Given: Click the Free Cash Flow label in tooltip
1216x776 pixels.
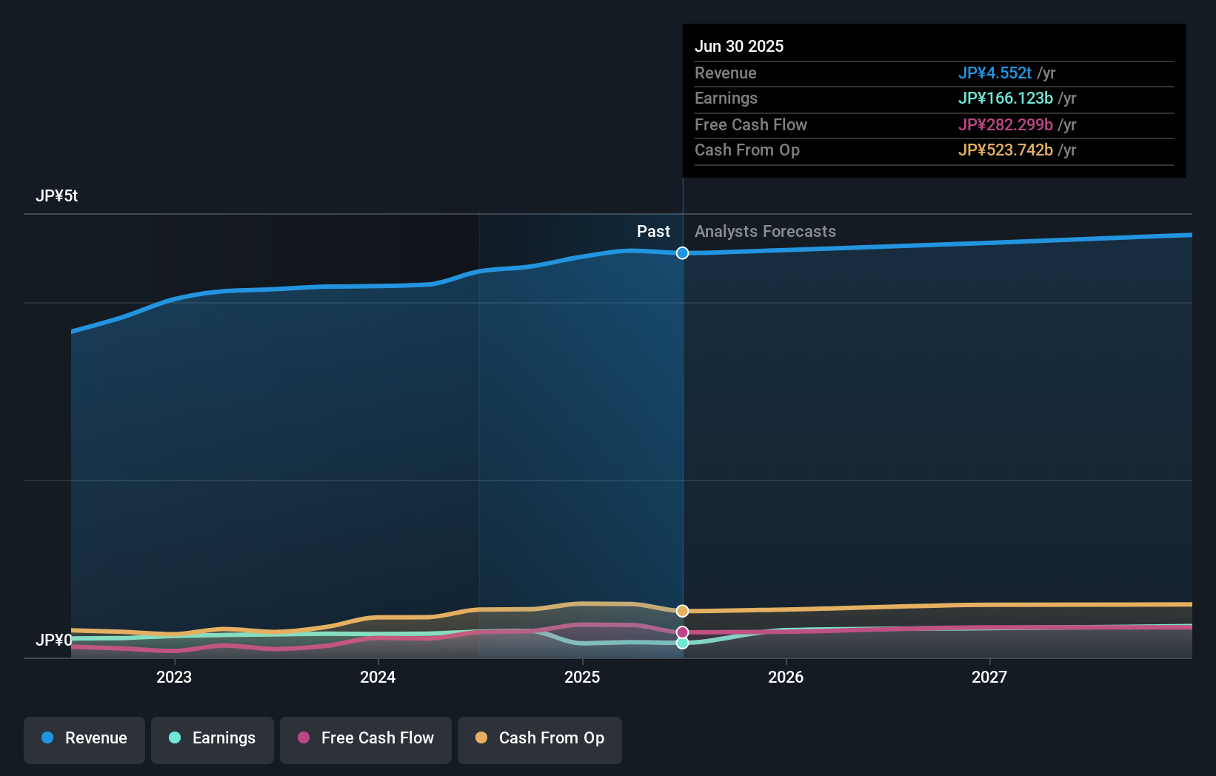Looking at the screenshot, I should click(751, 125).
